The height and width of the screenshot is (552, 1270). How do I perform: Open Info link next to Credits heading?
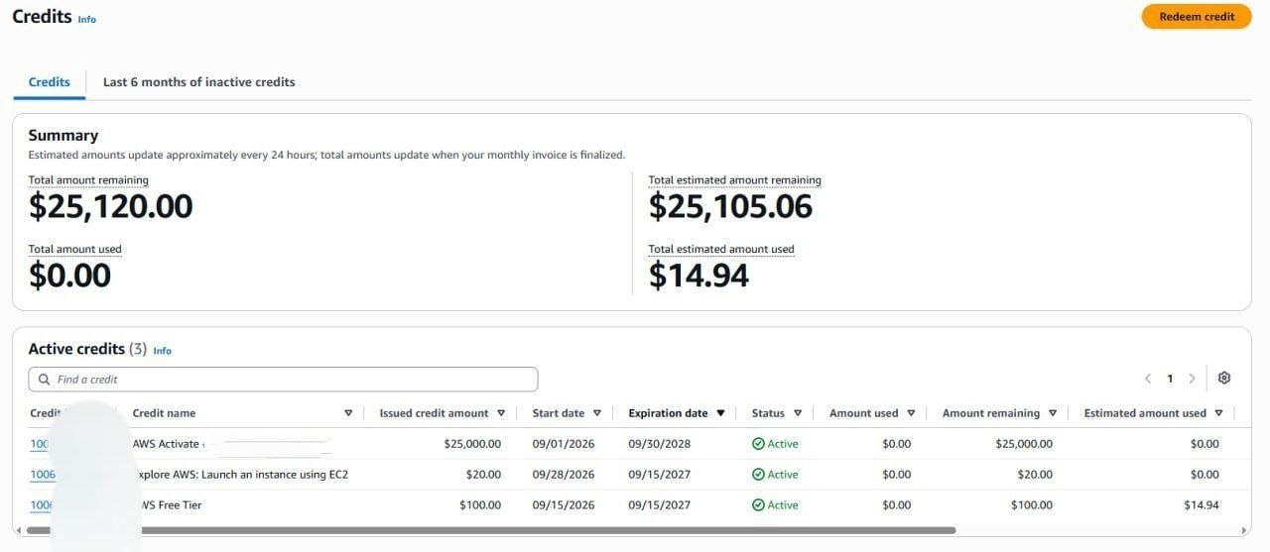point(87,19)
